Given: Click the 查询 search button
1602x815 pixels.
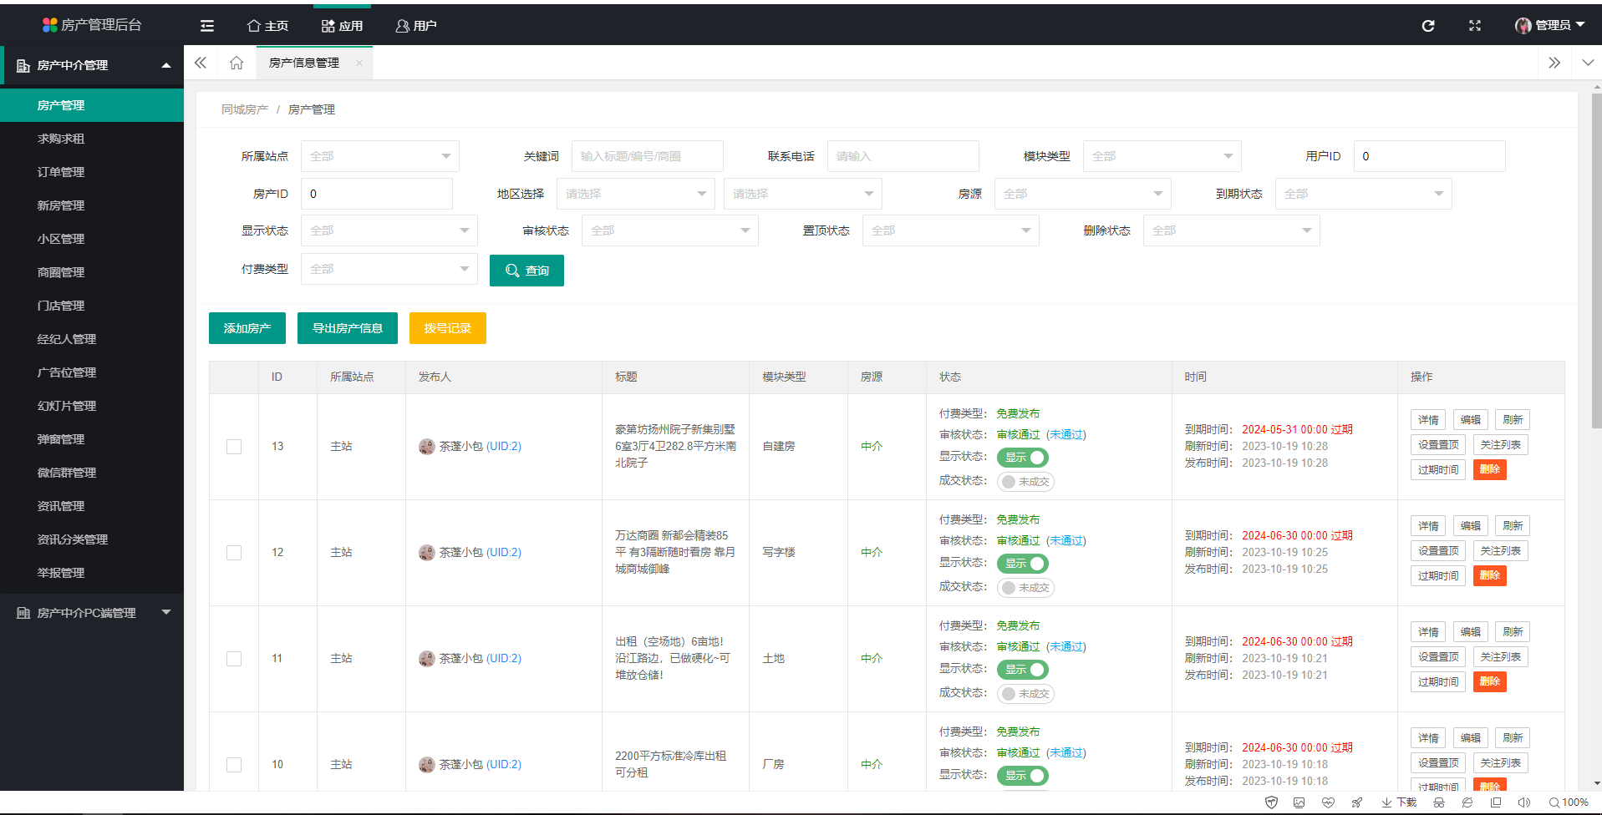Looking at the screenshot, I should click(526, 271).
